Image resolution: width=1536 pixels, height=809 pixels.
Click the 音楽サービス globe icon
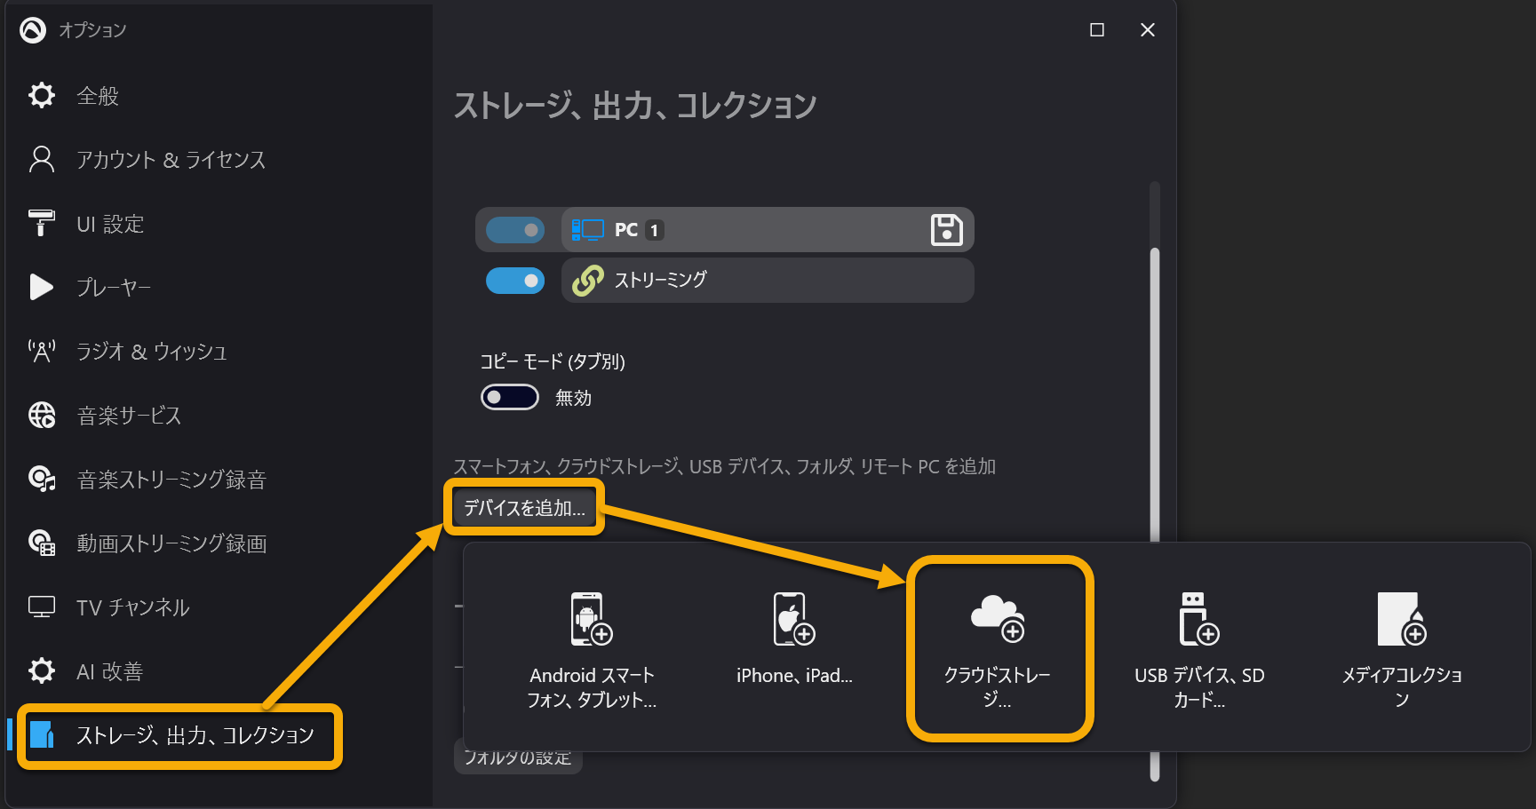[x=42, y=415]
